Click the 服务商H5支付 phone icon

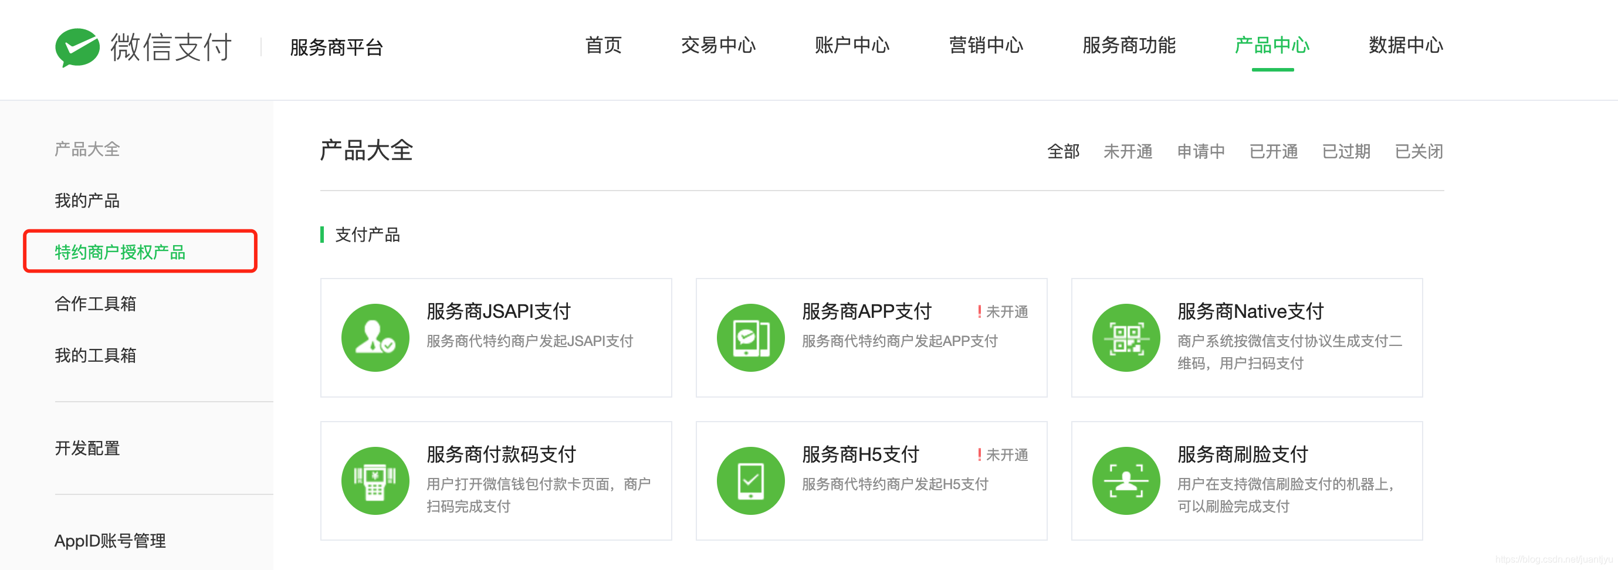point(750,481)
